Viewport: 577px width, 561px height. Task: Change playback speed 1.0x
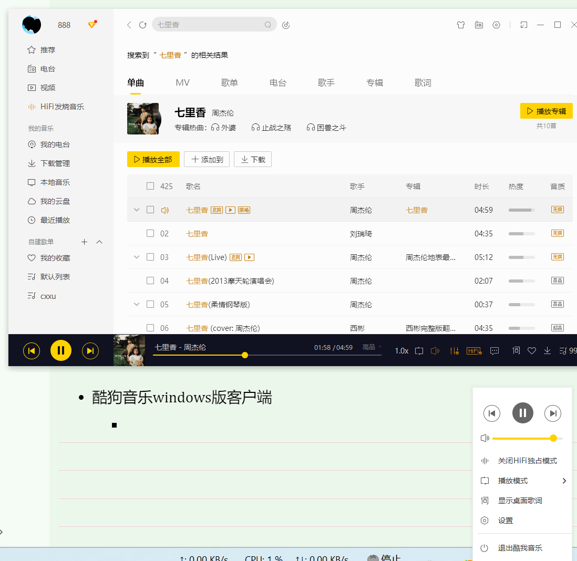401,351
